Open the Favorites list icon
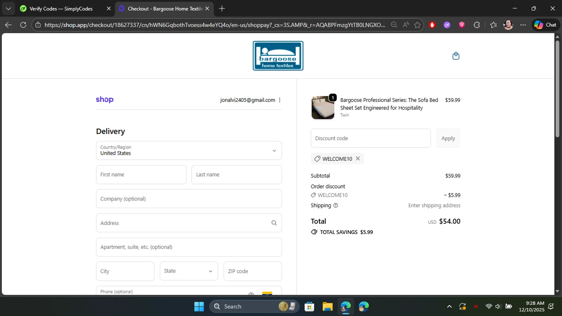This screenshot has width=562, height=316. [x=493, y=25]
